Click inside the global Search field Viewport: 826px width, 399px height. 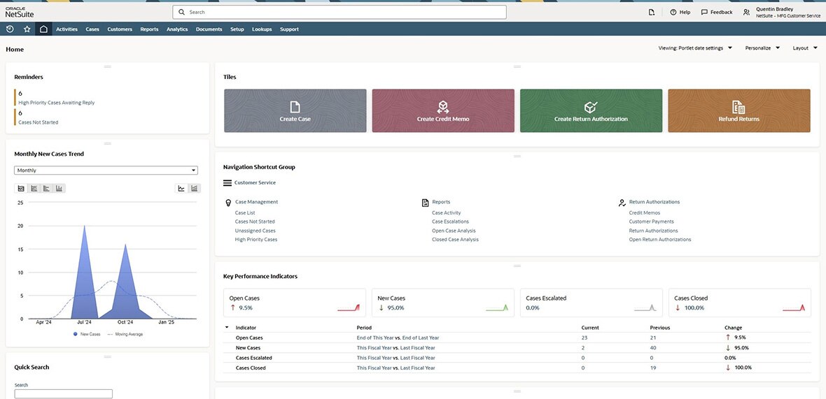339,12
